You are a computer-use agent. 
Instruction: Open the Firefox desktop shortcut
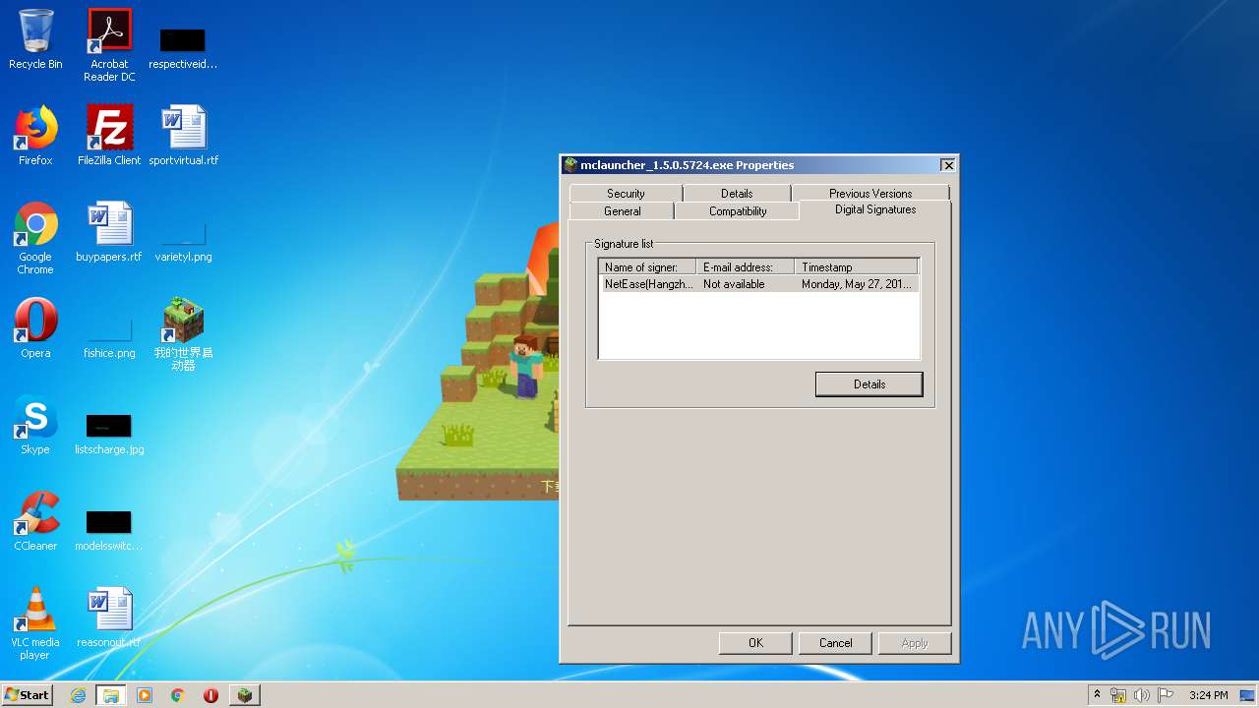(35, 136)
